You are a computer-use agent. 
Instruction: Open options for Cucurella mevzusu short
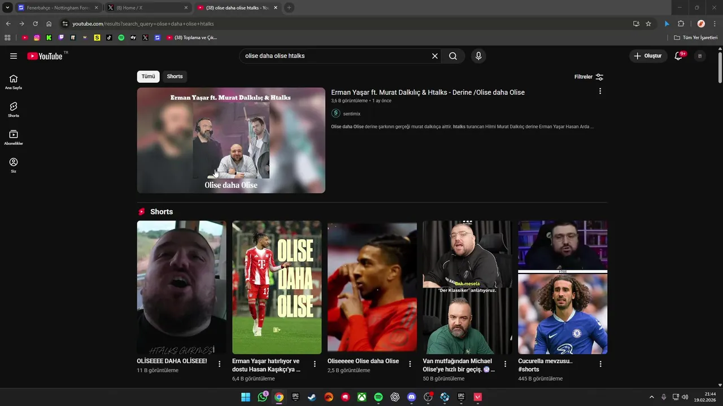600,364
